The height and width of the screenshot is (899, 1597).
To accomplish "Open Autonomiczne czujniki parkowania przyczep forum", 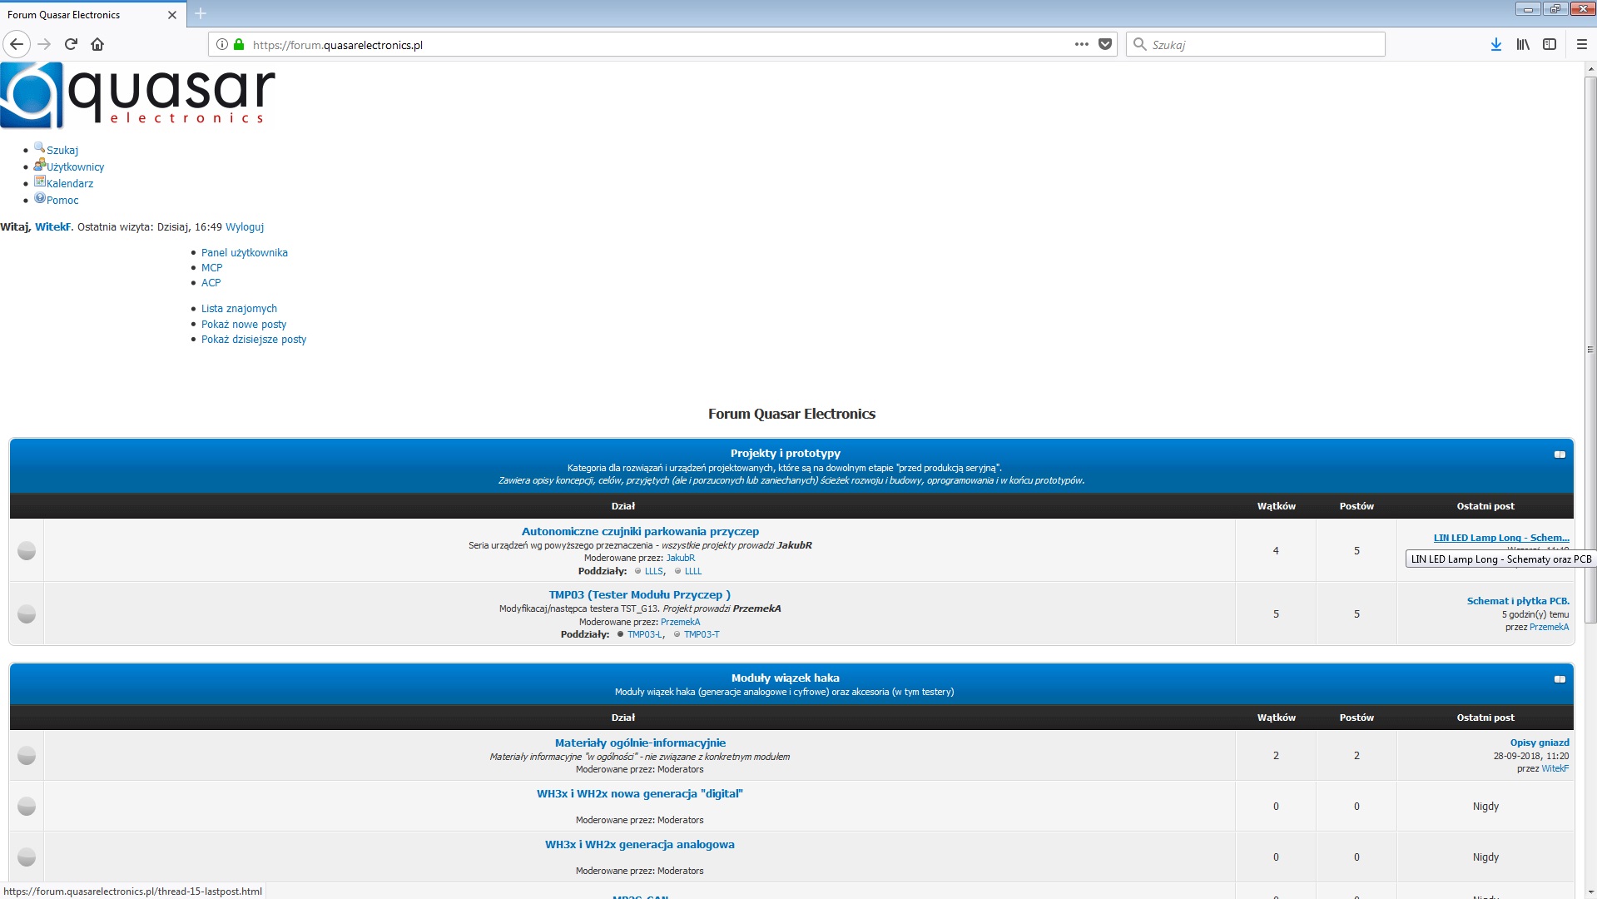I will point(640,531).
